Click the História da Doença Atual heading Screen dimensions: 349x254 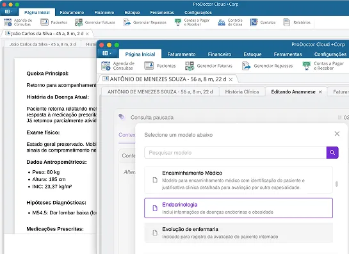(x=58, y=97)
